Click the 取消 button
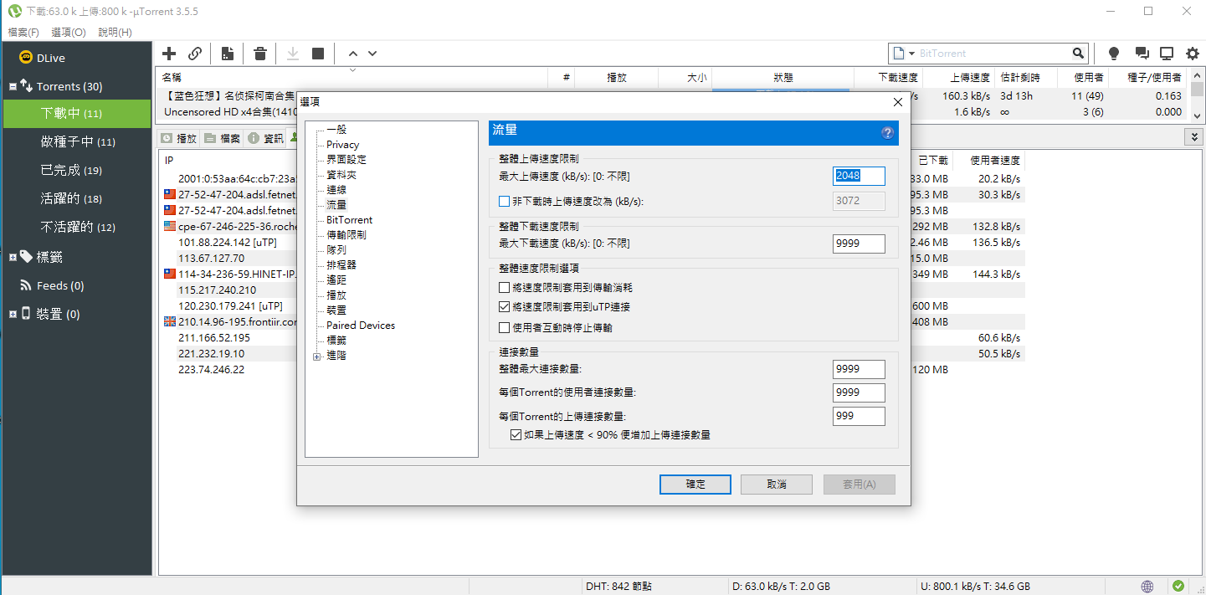1206x595 pixels. (x=776, y=485)
